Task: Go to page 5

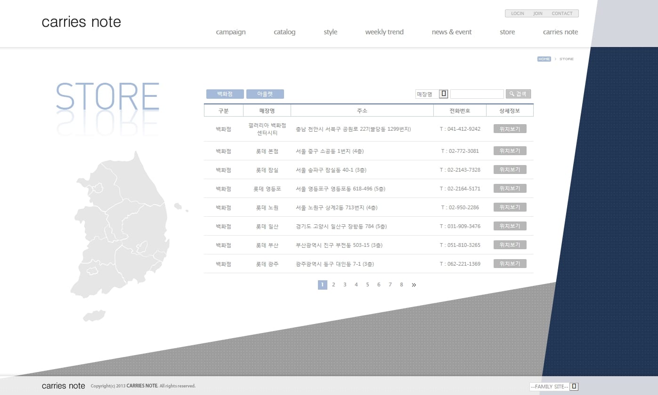Action: click(x=367, y=284)
